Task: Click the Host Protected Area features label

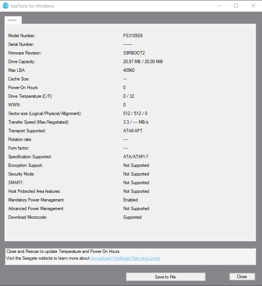Action: coord(35,191)
